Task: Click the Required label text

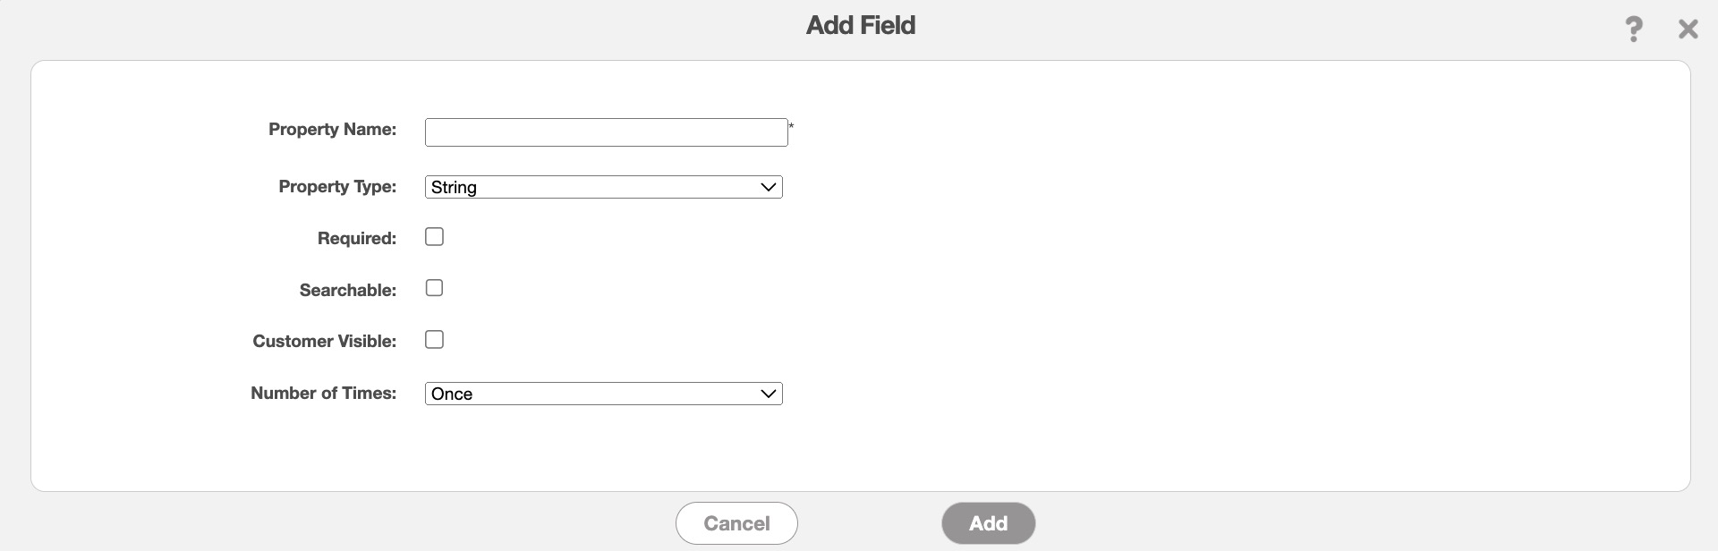Action: coord(356,239)
